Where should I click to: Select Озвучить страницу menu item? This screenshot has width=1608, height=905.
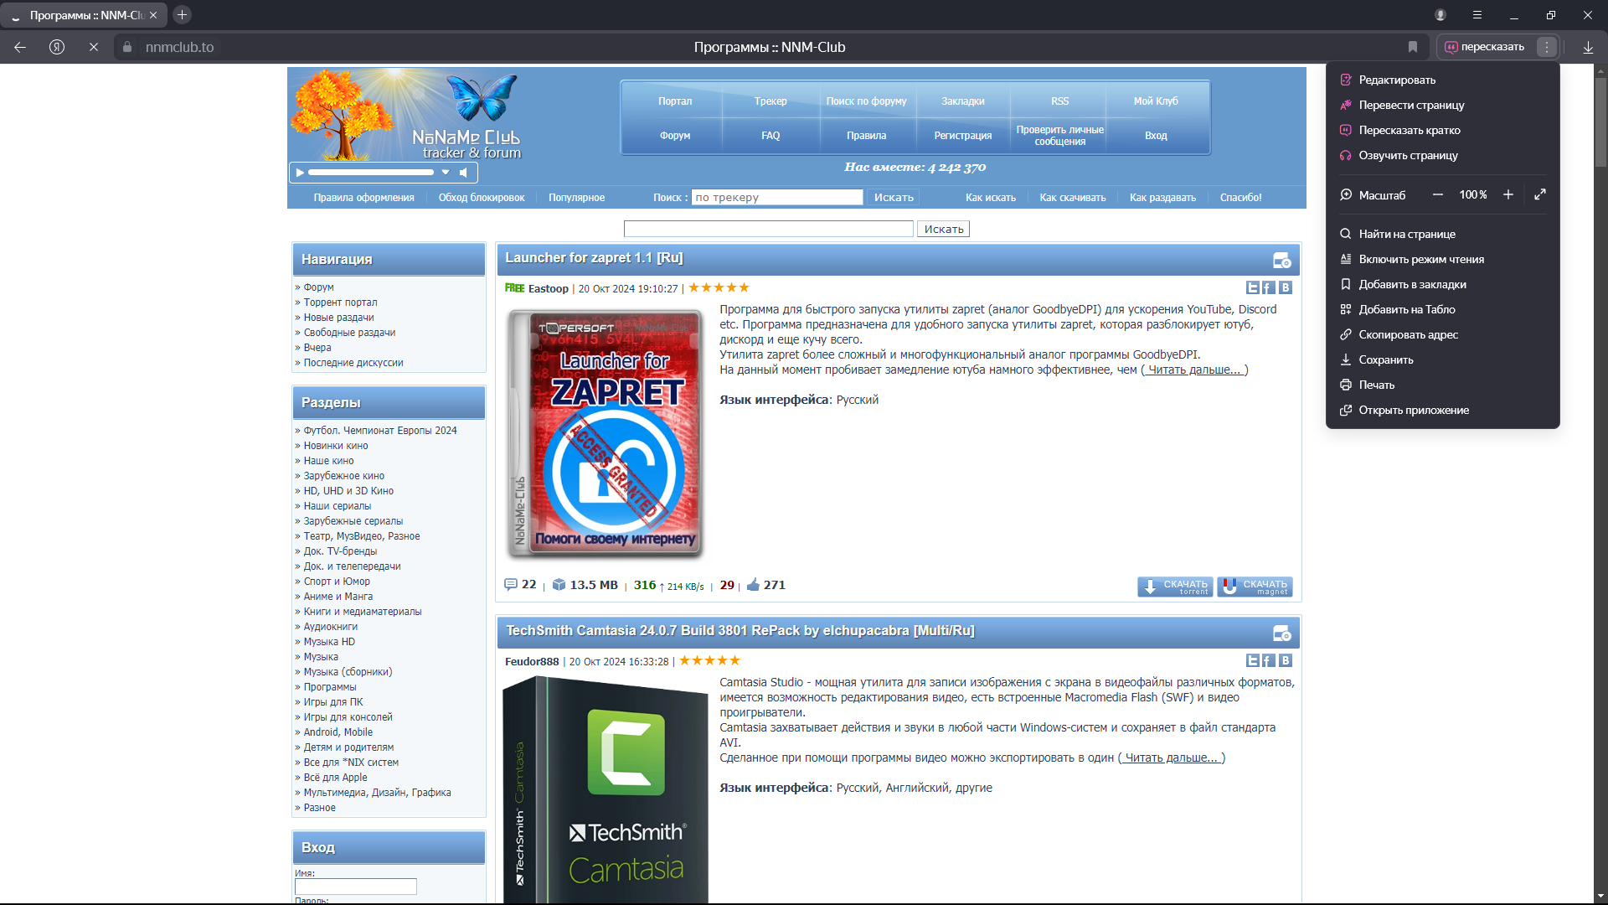[x=1442, y=155]
